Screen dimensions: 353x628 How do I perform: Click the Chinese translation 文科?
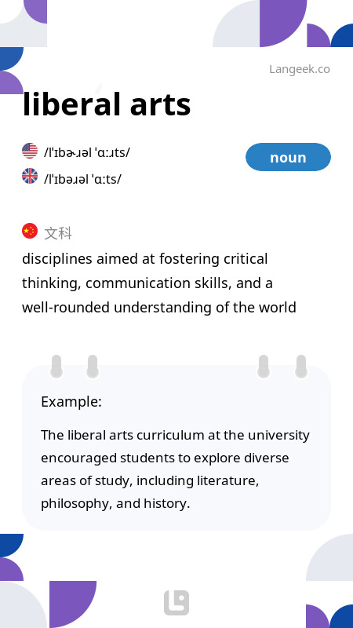pyautogui.click(x=58, y=233)
